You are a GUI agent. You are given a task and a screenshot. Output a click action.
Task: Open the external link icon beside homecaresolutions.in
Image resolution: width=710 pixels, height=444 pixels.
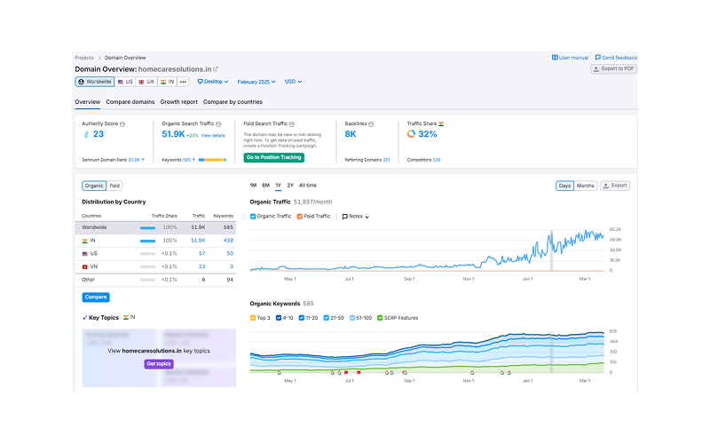pos(216,69)
